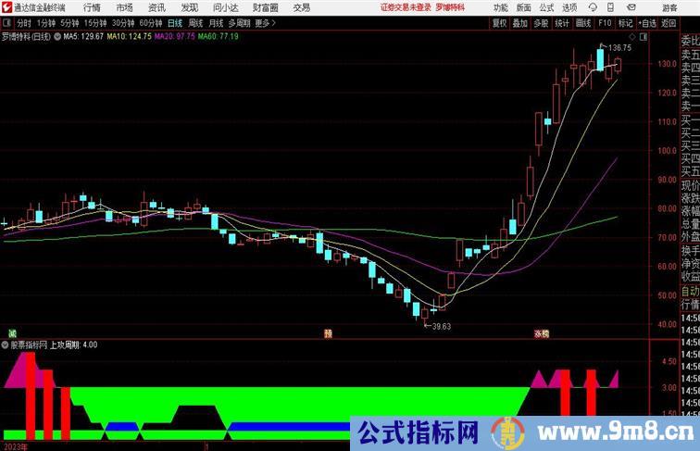Toggle the MA indicator settings circle icon
700x451 pixels.
pos(58,37)
